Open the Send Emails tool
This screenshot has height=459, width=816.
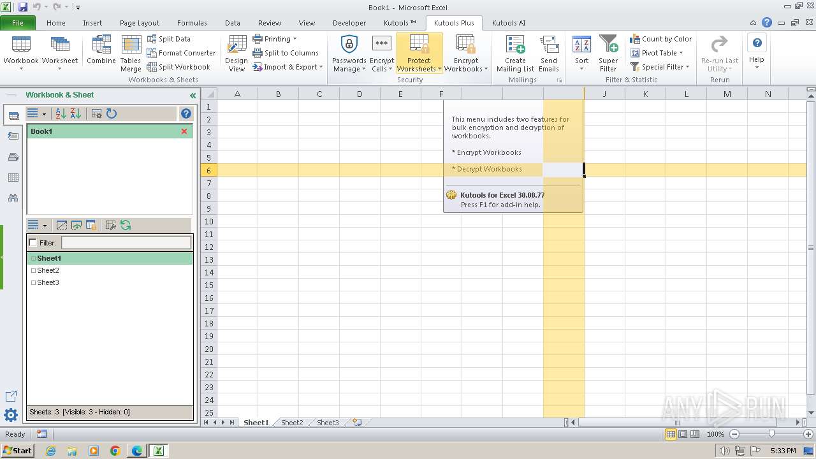(x=549, y=54)
